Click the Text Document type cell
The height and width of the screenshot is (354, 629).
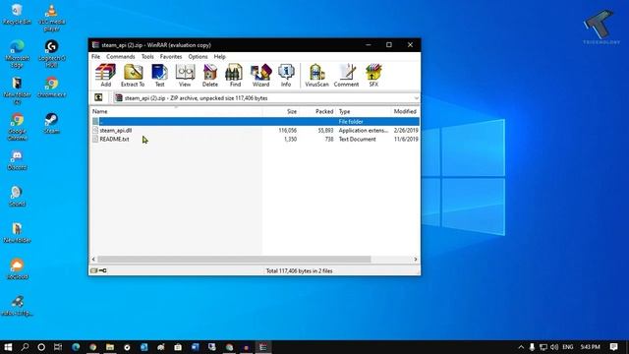click(x=357, y=140)
